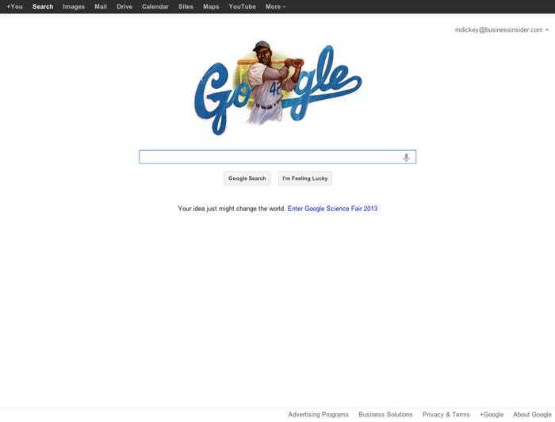Click the Google Search button
Image resolution: width=555 pixels, height=422 pixels.
point(247,178)
